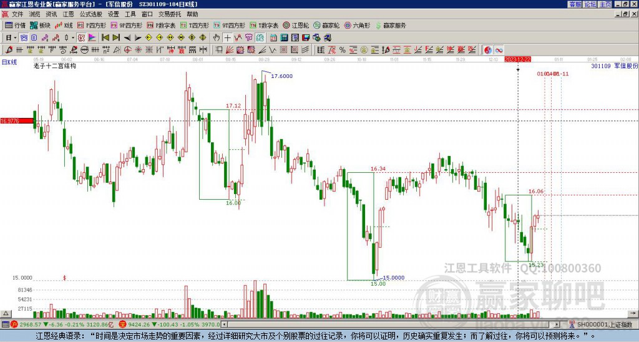
Task: Open the 江恩轮 tool
Action: [x=296, y=25]
